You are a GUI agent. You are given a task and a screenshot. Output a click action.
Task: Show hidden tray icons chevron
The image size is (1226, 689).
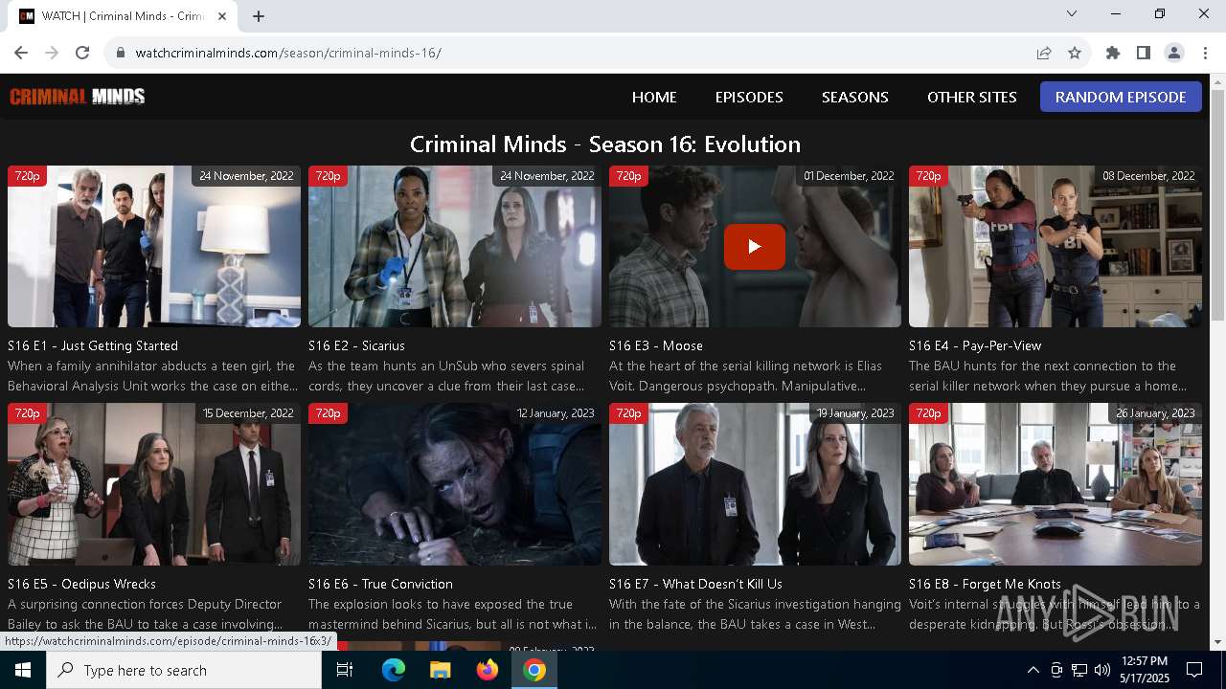click(x=1033, y=670)
